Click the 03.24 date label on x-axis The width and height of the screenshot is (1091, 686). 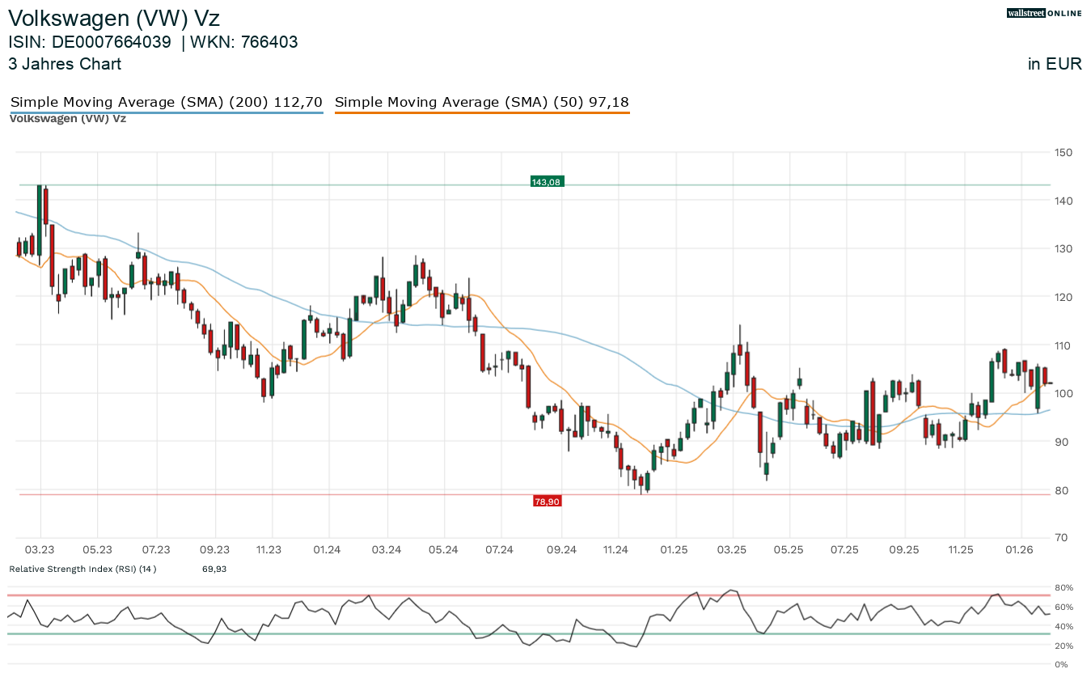[387, 550]
